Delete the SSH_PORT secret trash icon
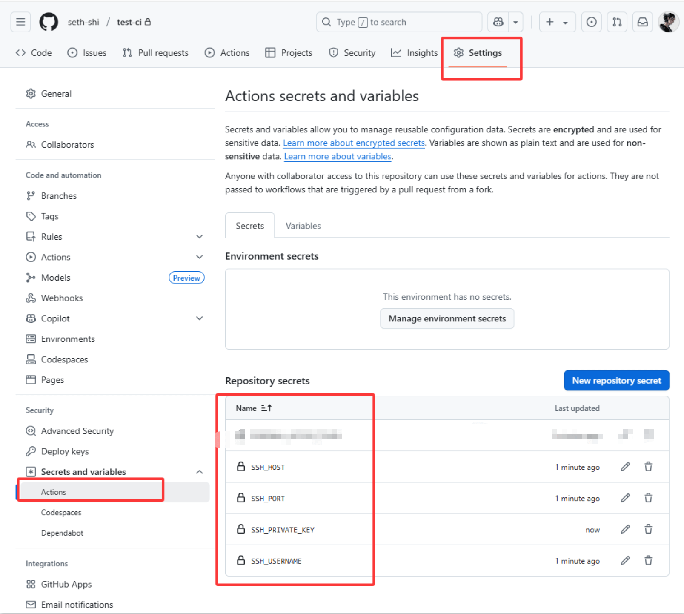The height and width of the screenshot is (614, 684). (648, 498)
